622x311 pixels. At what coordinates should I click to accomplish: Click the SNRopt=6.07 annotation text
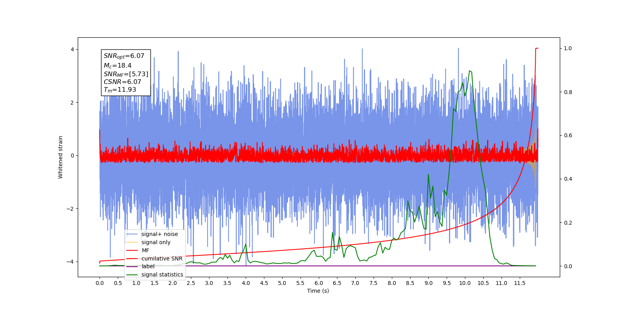click(x=124, y=56)
